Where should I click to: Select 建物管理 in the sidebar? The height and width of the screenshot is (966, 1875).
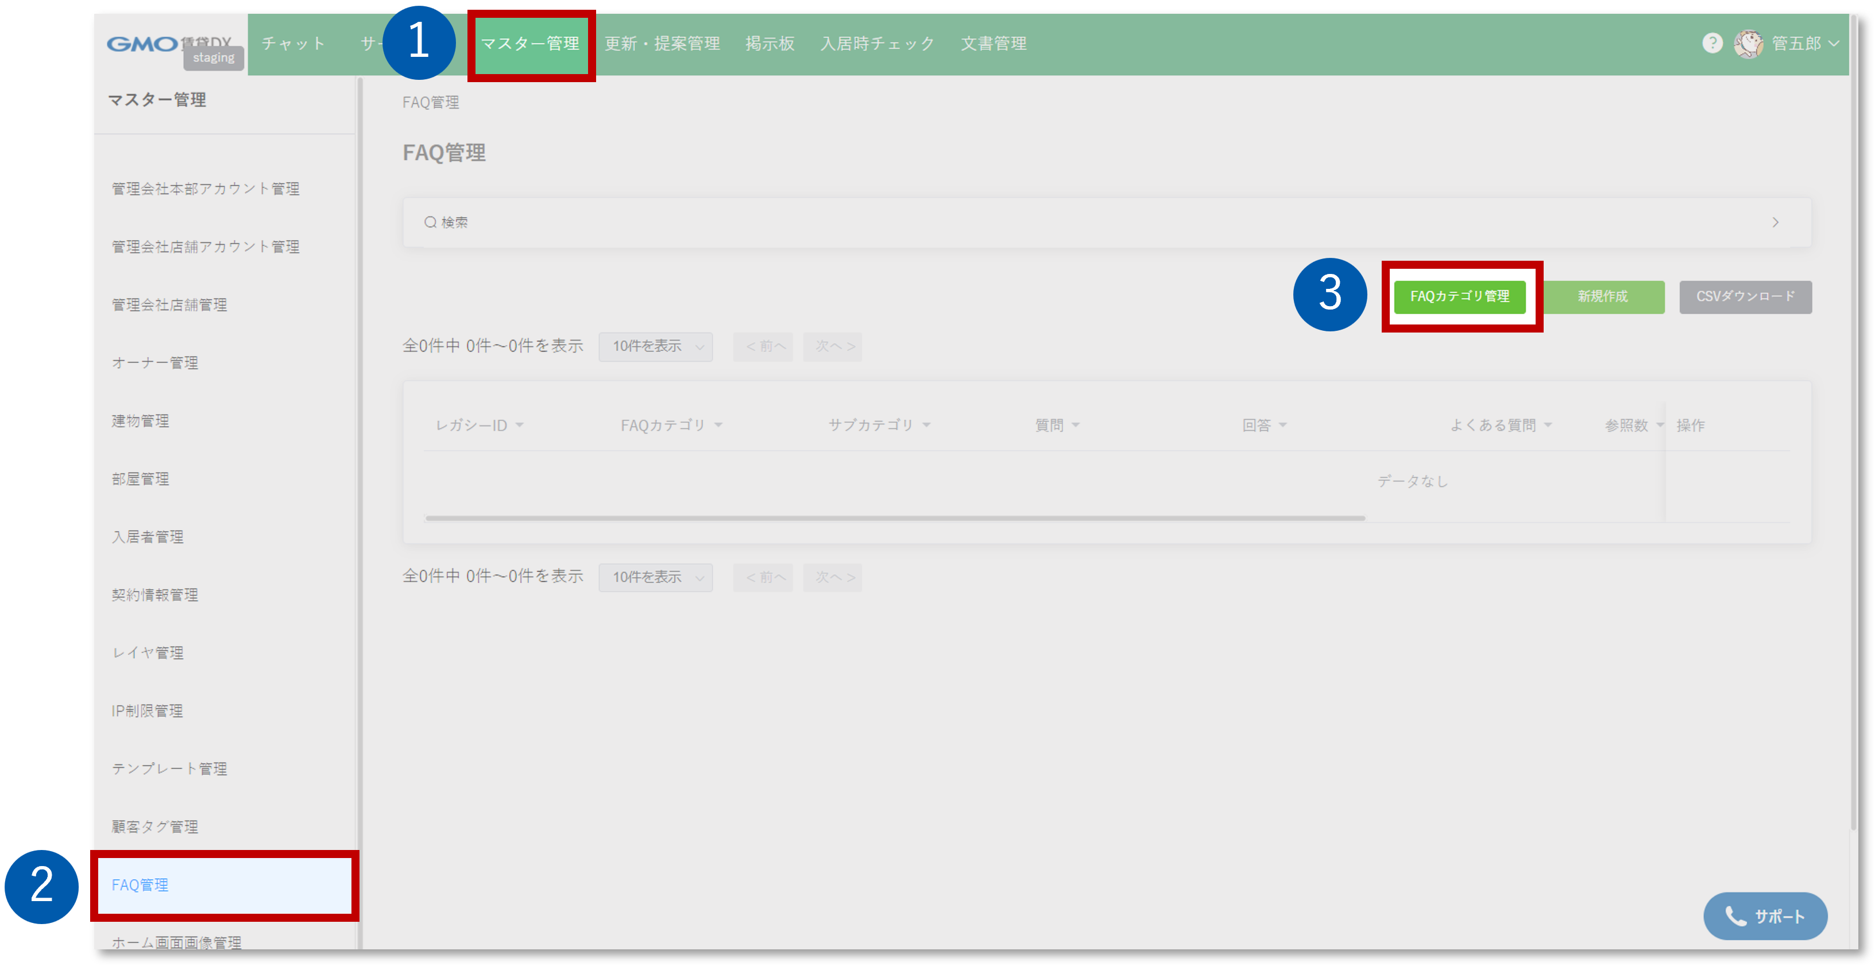coord(141,420)
